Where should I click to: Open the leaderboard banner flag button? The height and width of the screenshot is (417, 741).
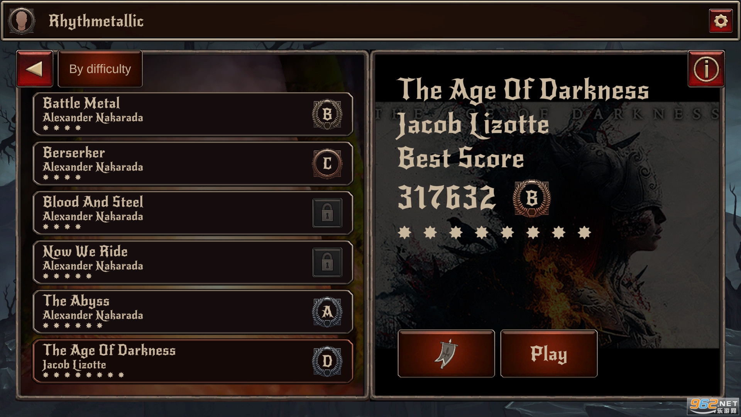(x=446, y=353)
